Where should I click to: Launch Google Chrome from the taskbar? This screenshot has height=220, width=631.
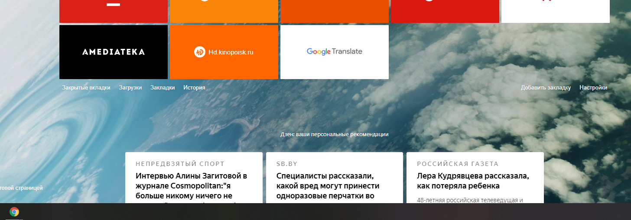point(14,212)
